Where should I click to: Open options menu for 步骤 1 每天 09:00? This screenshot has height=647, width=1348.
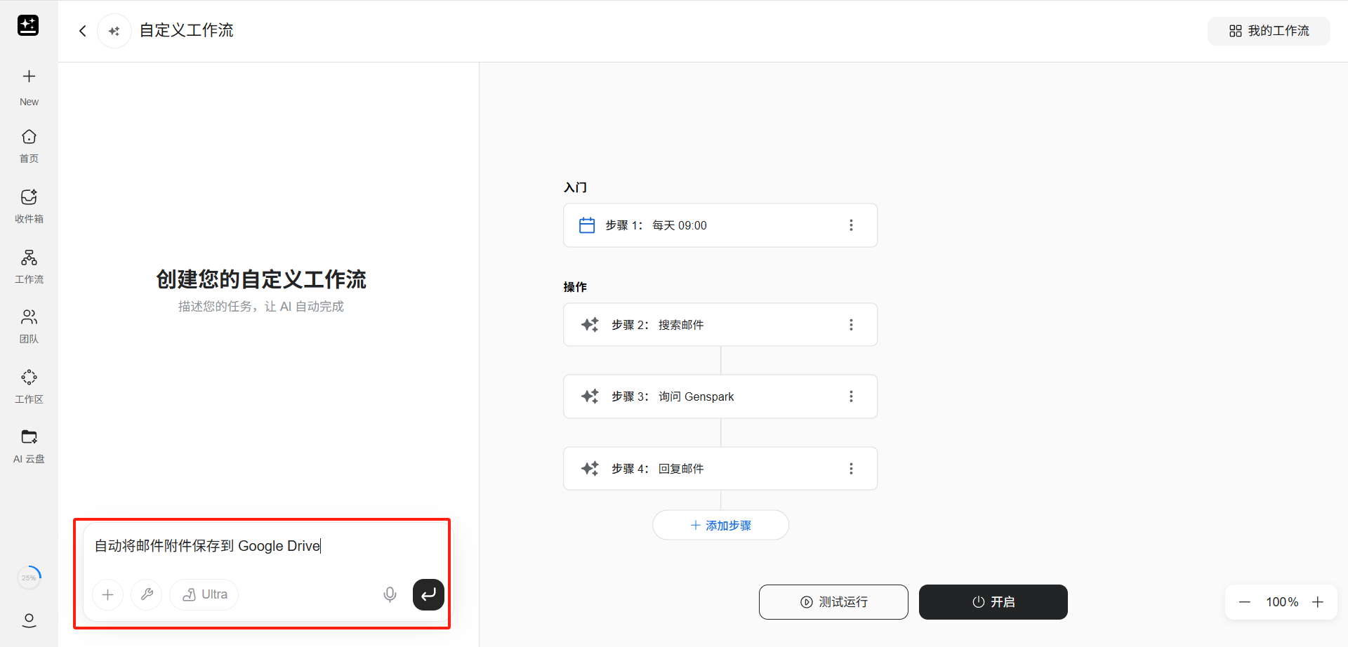[x=851, y=225]
